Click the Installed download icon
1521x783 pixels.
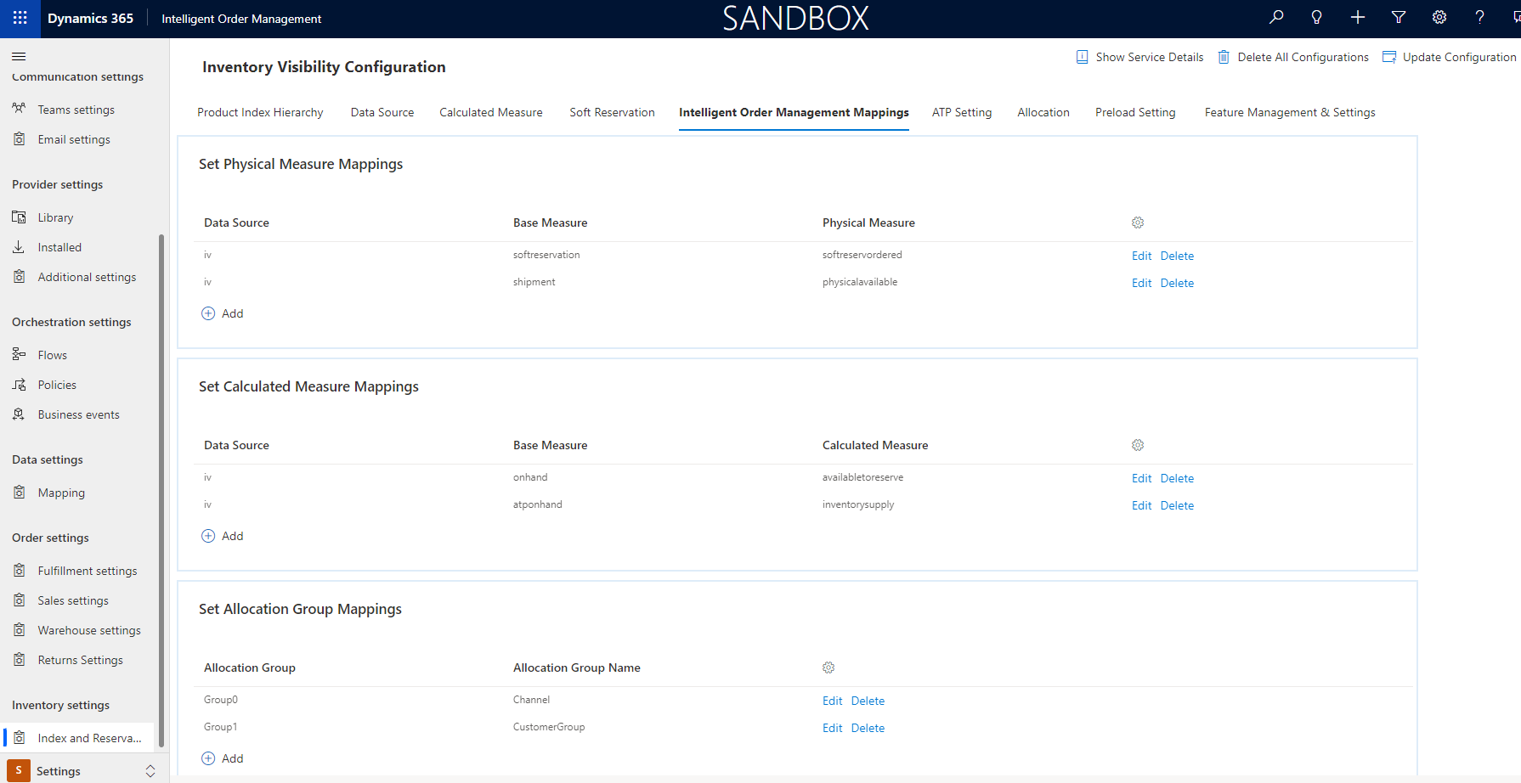[x=19, y=246]
